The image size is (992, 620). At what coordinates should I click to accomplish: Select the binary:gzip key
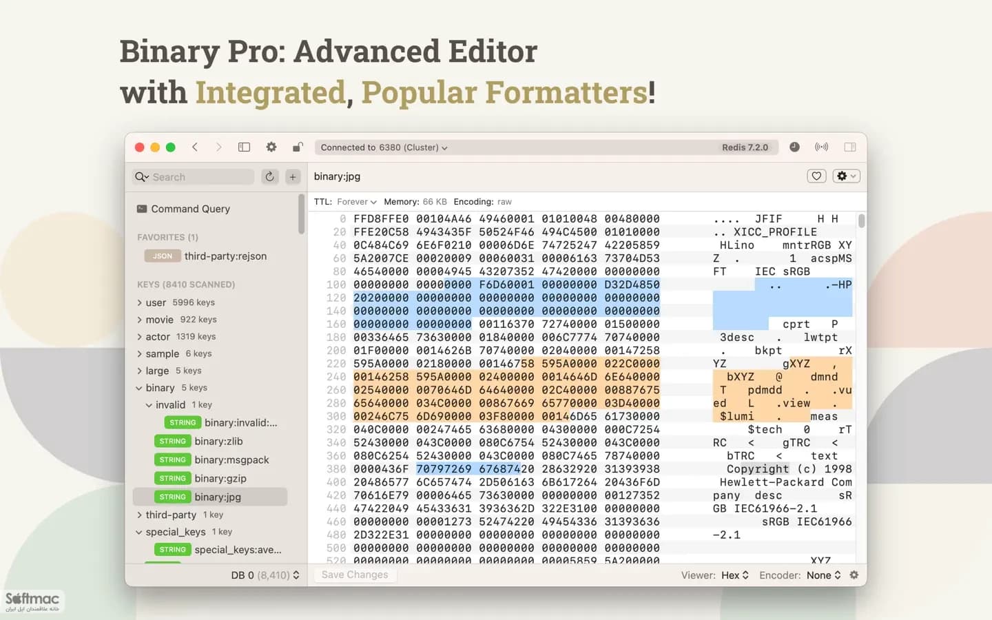[220, 479]
